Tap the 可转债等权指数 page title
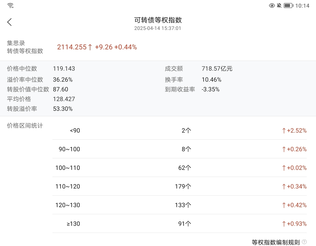Screen dimensions: 316x246 (158, 20)
